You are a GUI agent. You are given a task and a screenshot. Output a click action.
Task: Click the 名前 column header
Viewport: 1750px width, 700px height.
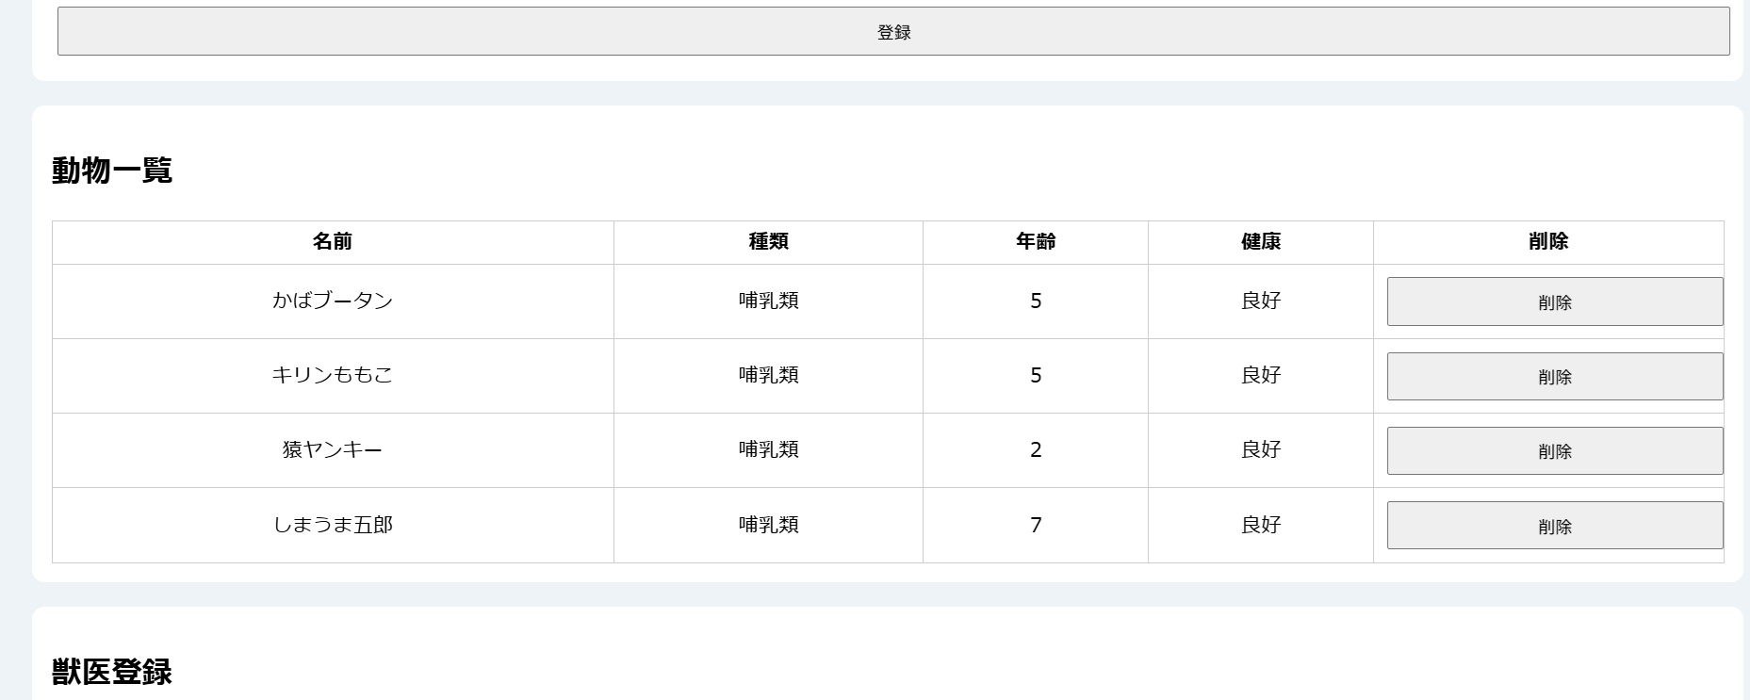tap(332, 242)
